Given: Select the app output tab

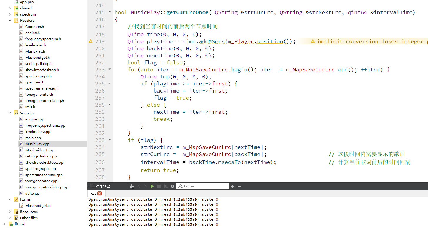Looking at the screenshot, I should 94,193.
